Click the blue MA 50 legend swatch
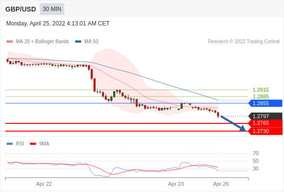This screenshot has width=284, height=192. [78, 42]
